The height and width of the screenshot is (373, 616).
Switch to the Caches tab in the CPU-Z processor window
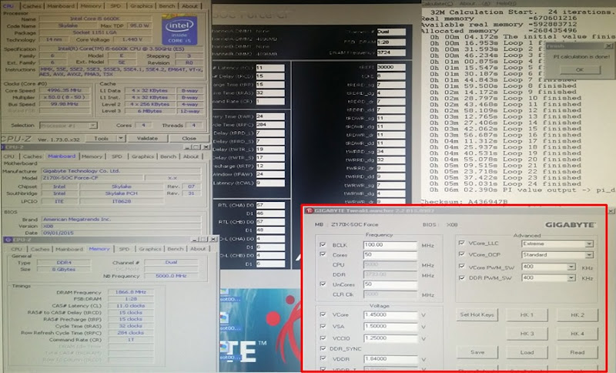32,6
